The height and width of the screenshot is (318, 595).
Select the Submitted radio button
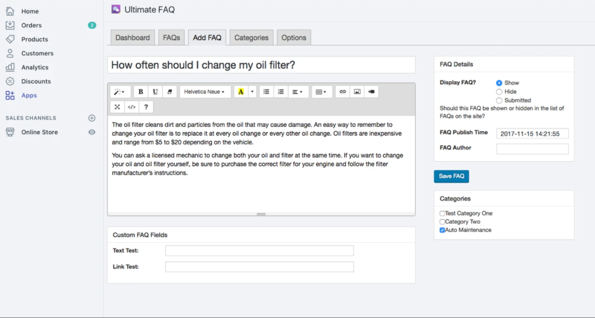click(x=499, y=100)
